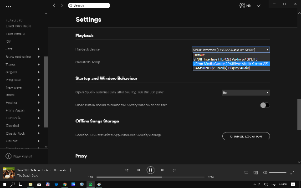
Task: Go back with the left arrow
Action: pos(54,5)
